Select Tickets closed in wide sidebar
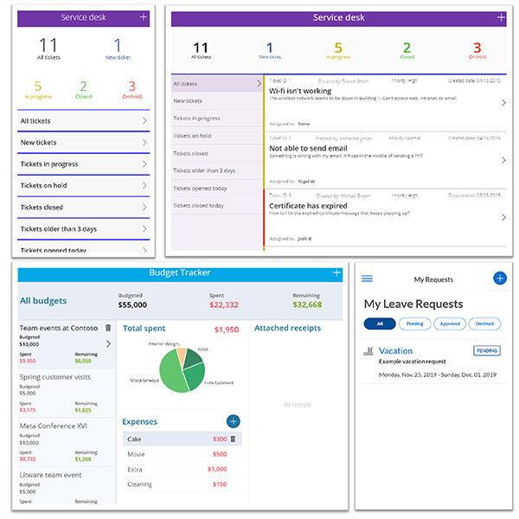Viewport: 519px width, 519px height. point(217,153)
